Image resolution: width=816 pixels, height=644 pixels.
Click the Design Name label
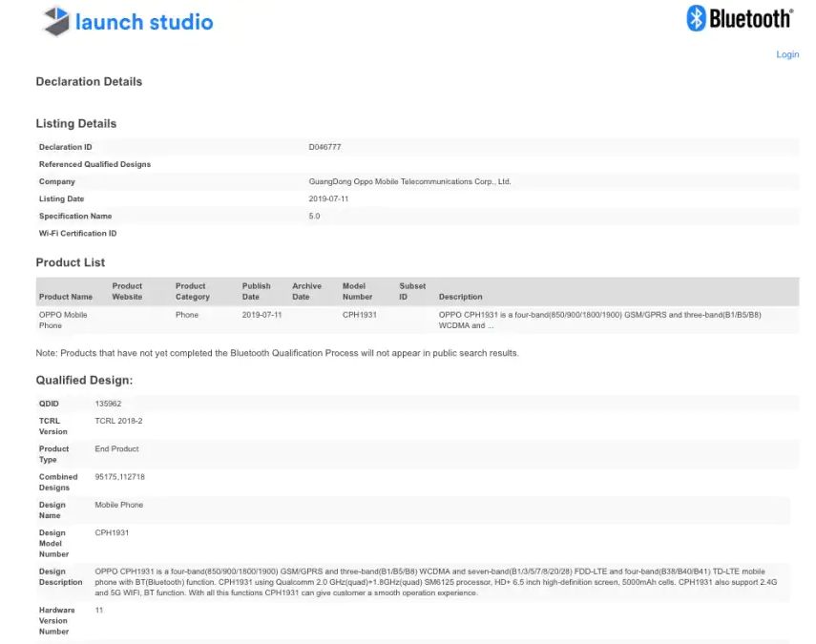coord(52,510)
